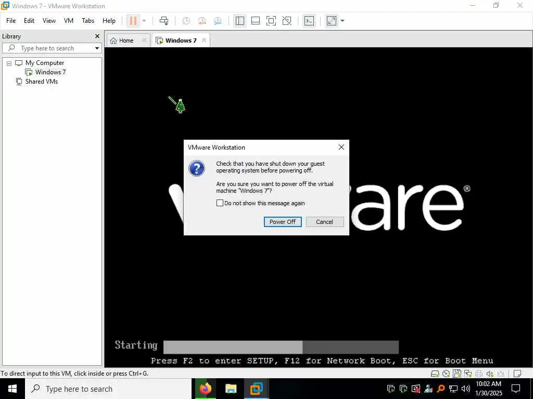Click the CD/DVD drive status icon
The height and width of the screenshot is (399, 533).
click(446, 374)
